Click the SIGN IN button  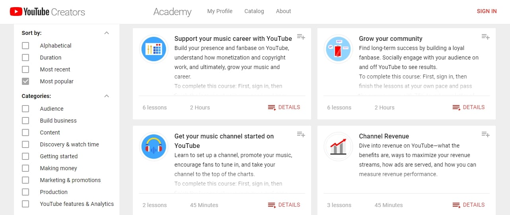(x=487, y=11)
